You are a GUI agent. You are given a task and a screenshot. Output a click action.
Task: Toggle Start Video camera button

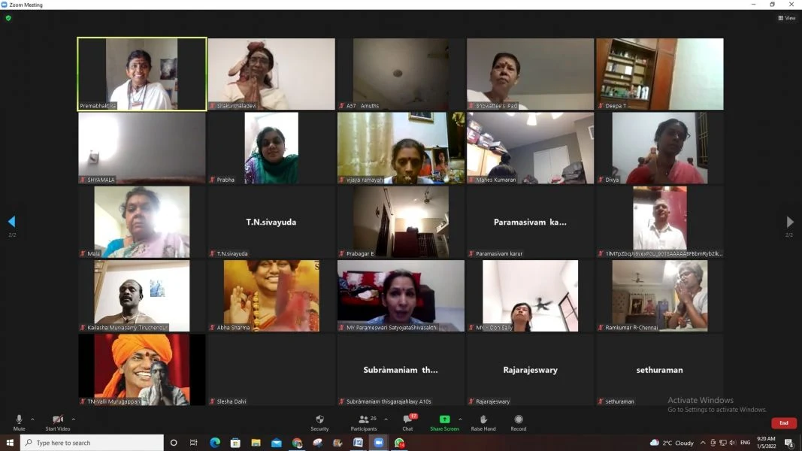tap(58, 422)
